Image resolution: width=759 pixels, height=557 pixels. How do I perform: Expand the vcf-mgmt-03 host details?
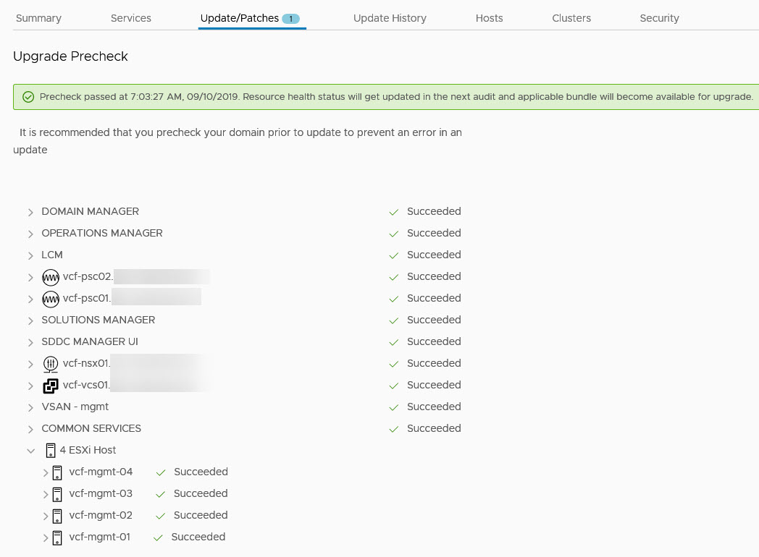point(46,495)
